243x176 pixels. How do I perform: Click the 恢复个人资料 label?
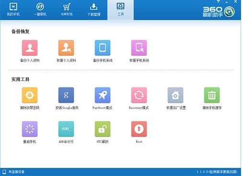pos(66,61)
